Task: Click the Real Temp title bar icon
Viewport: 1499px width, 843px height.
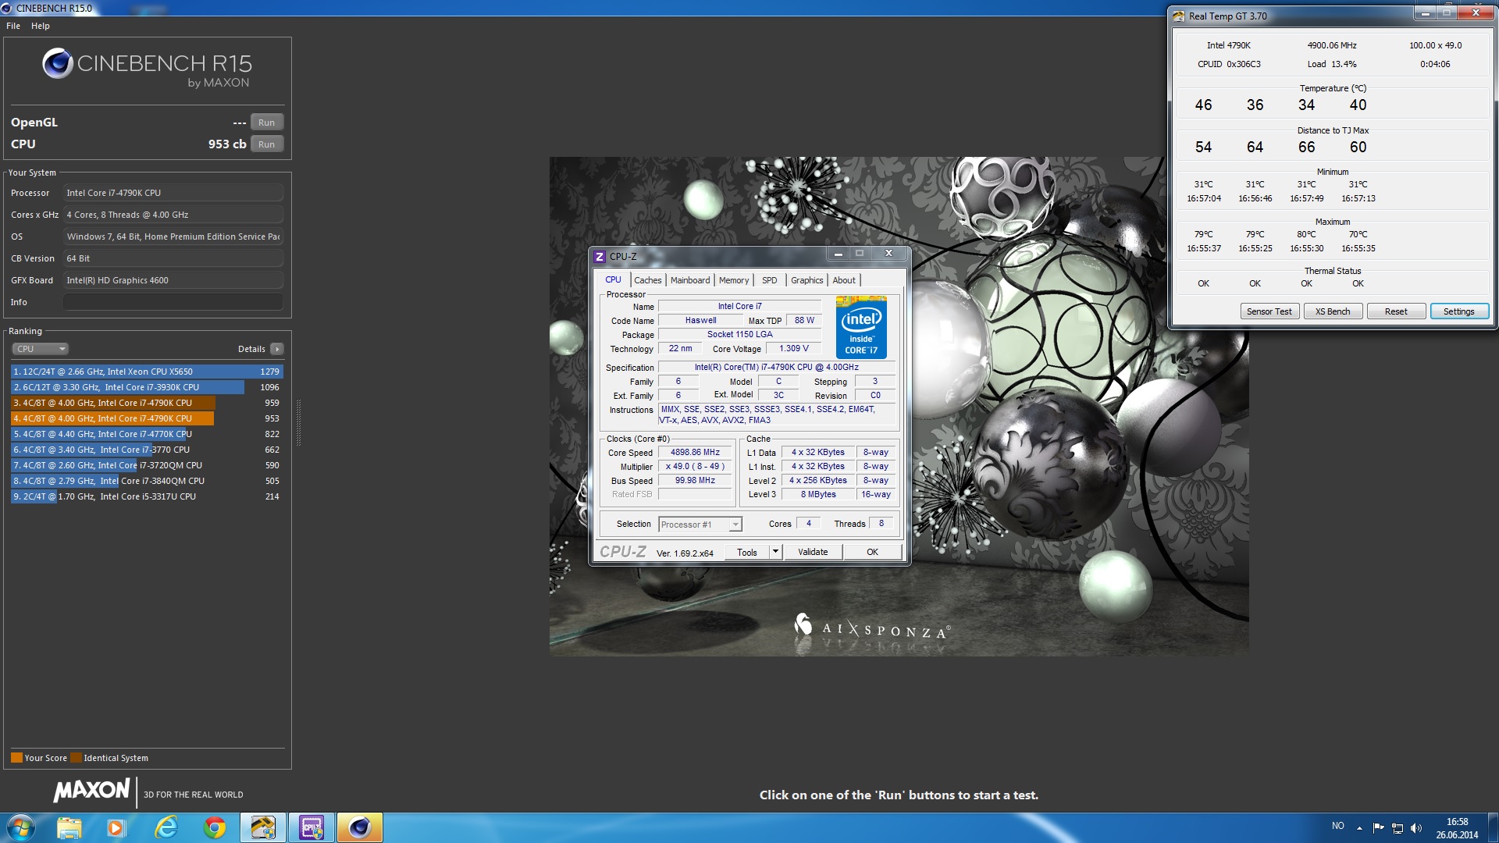Action: point(1178,16)
